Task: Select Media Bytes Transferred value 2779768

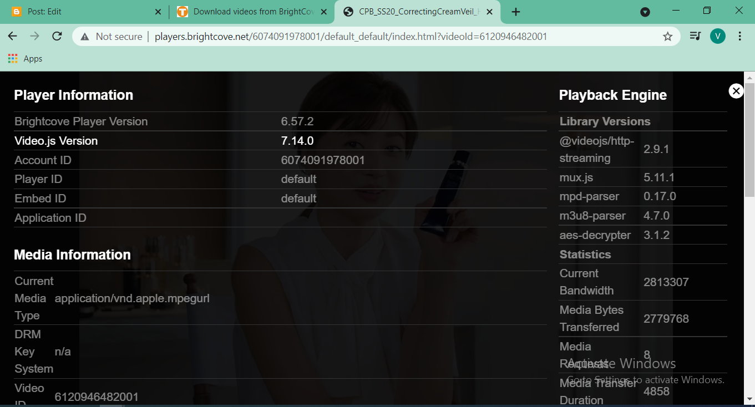Action: coord(666,319)
